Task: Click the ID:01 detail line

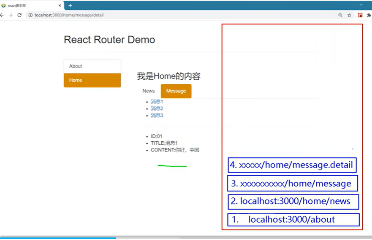Action: pos(156,136)
